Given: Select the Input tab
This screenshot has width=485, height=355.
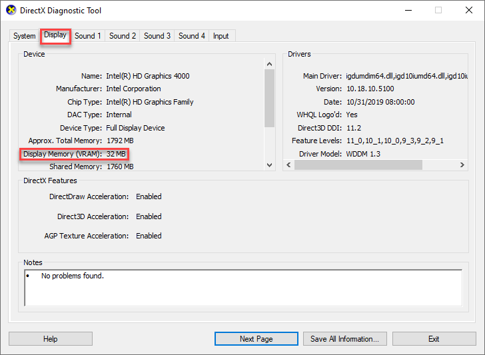Looking at the screenshot, I should click(x=221, y=36).
